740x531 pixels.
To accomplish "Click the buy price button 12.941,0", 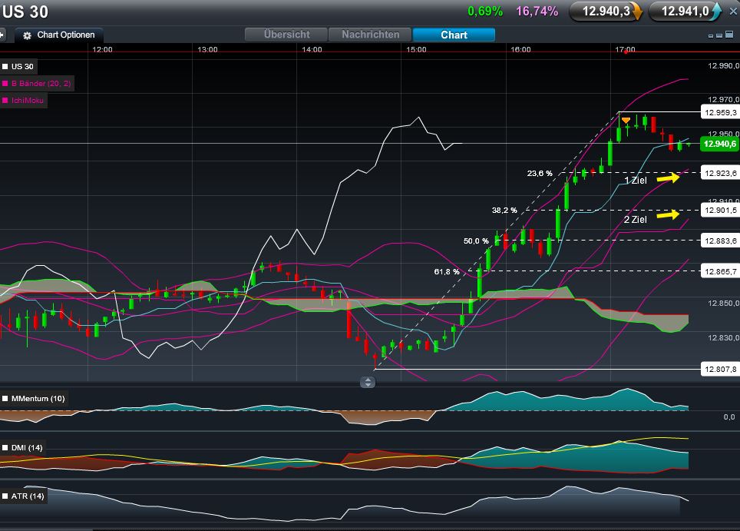I will point(685,12).
